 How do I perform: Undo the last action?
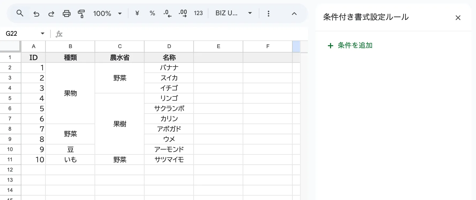[36, 13]
